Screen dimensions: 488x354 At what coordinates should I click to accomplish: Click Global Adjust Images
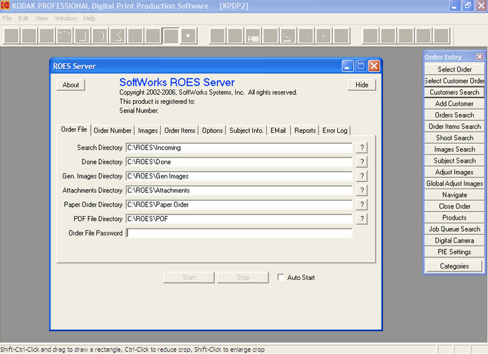454,184
